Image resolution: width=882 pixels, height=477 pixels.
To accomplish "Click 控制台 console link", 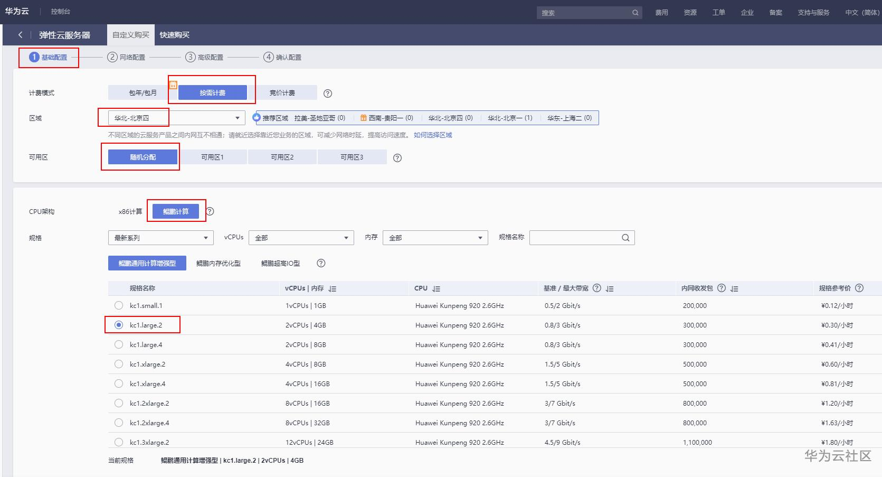I will (61, 12).
